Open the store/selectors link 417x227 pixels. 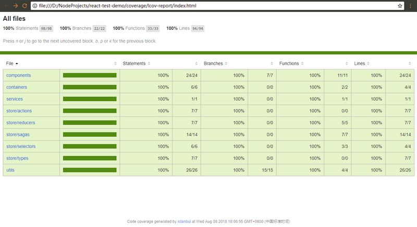[x=21, y=146]
